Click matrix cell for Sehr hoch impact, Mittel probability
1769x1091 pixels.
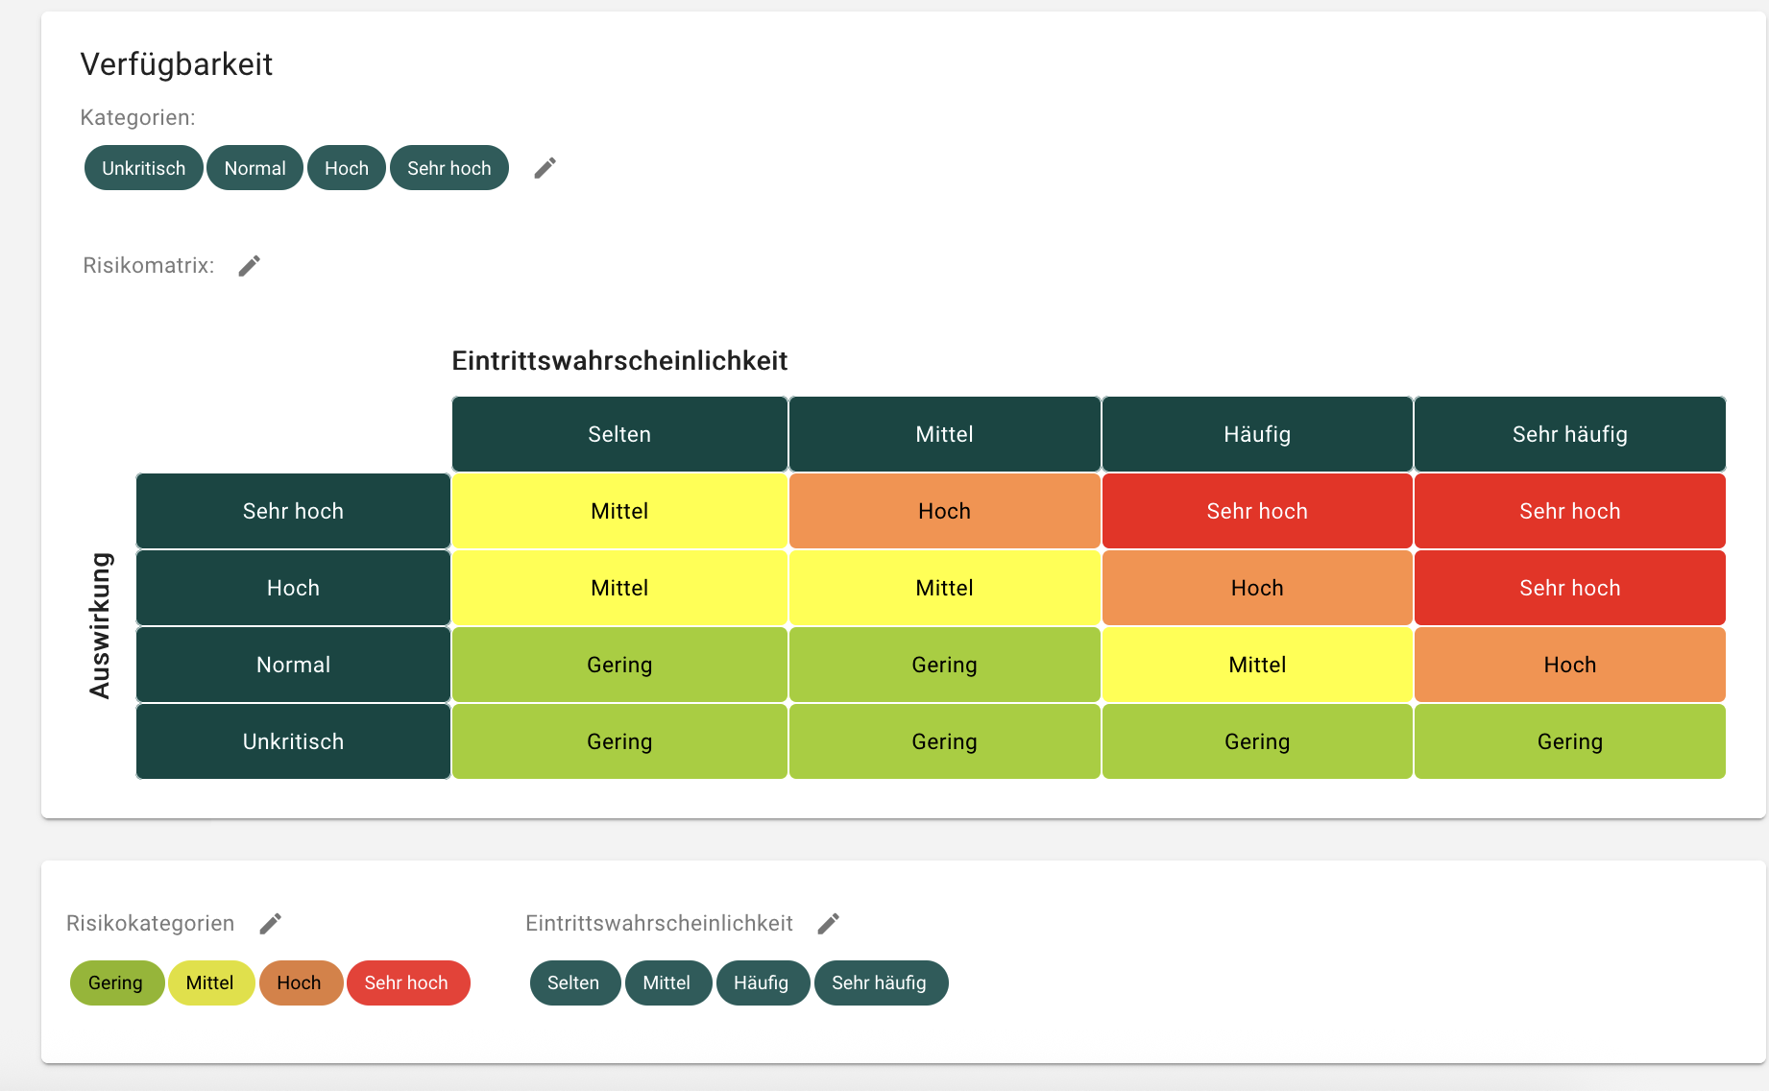(x=944, y=511)
